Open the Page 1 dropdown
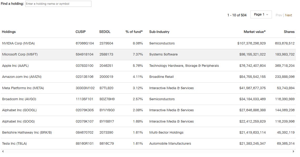The width and height of the screenshot is (300, 157). click(x=261, y=14)
